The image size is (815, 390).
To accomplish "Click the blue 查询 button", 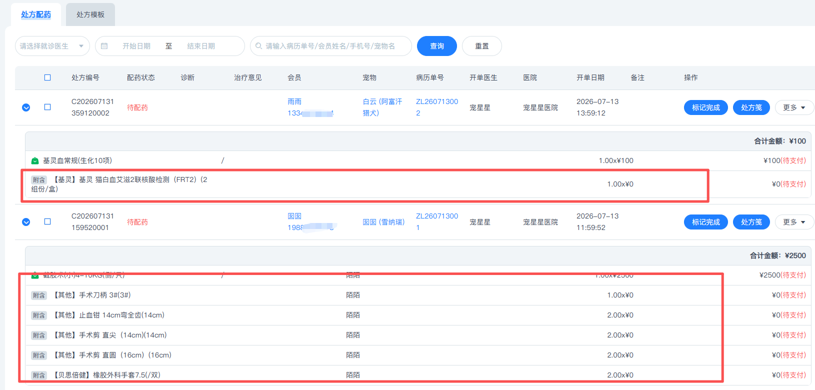I will coord(437,46).
